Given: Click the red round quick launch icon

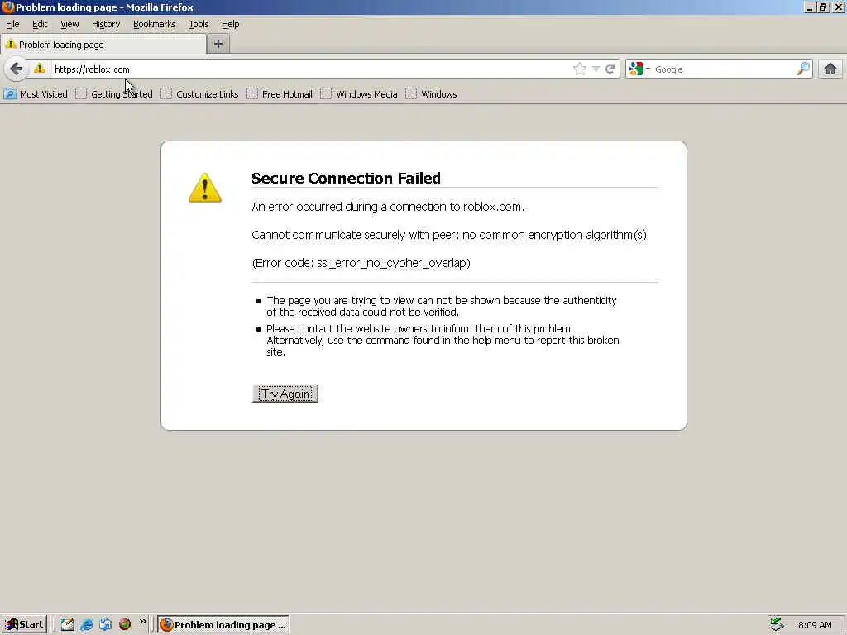Looking at the screenshot, I should (x=125, y=624).
